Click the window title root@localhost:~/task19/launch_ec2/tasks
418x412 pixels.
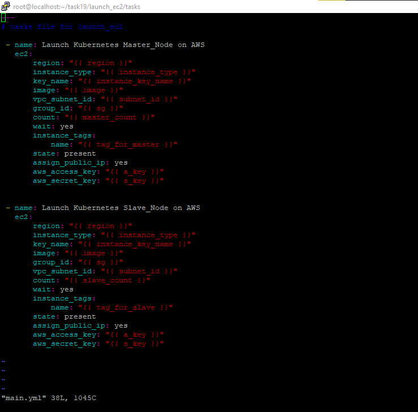(x=76, y=7)
